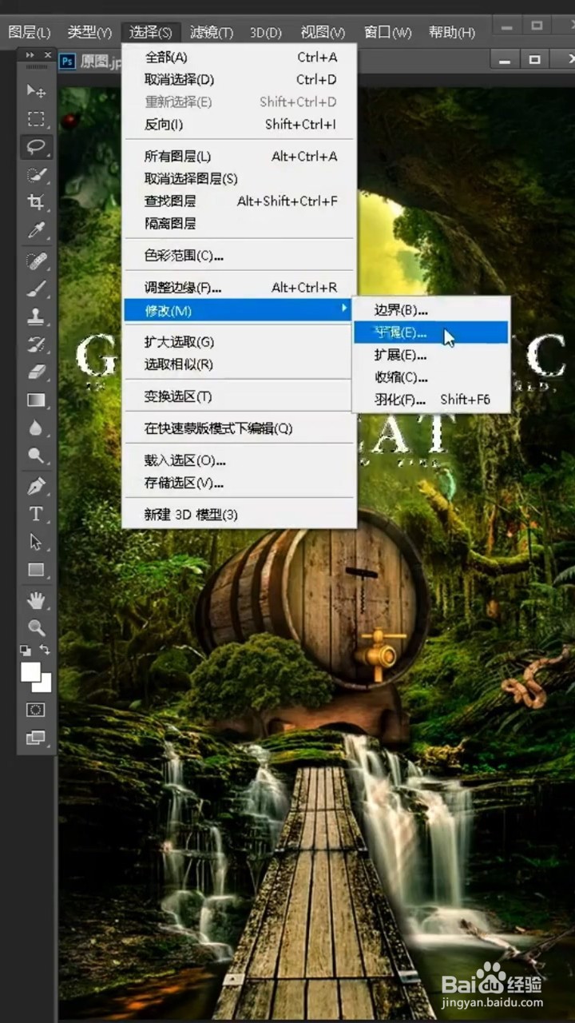Select the Crop tool
575x1023 pixels.
36,202
